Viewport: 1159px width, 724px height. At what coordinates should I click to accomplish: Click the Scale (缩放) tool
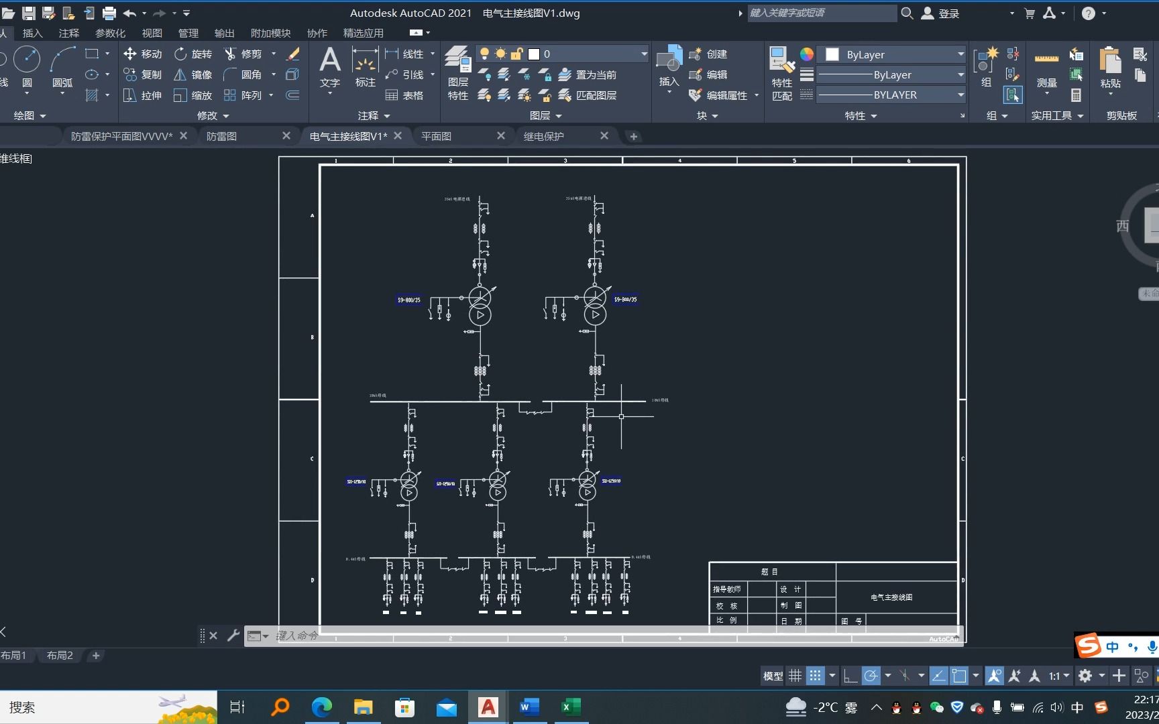(x=192, y=95)
